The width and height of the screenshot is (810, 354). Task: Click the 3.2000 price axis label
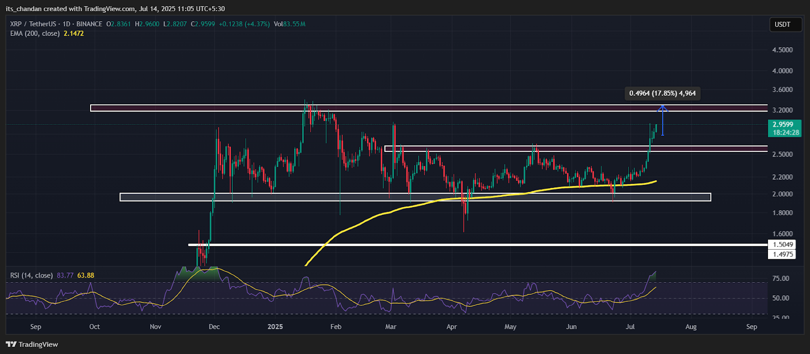coord(783,110)
